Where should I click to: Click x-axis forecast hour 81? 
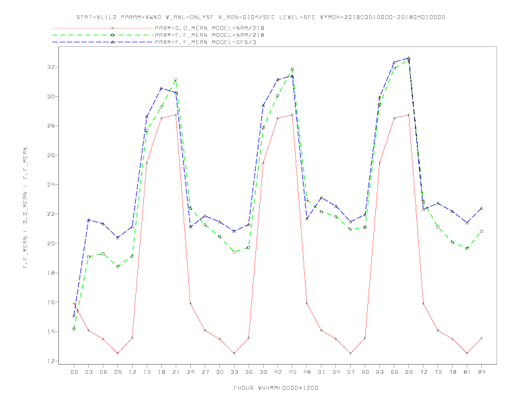467,372
